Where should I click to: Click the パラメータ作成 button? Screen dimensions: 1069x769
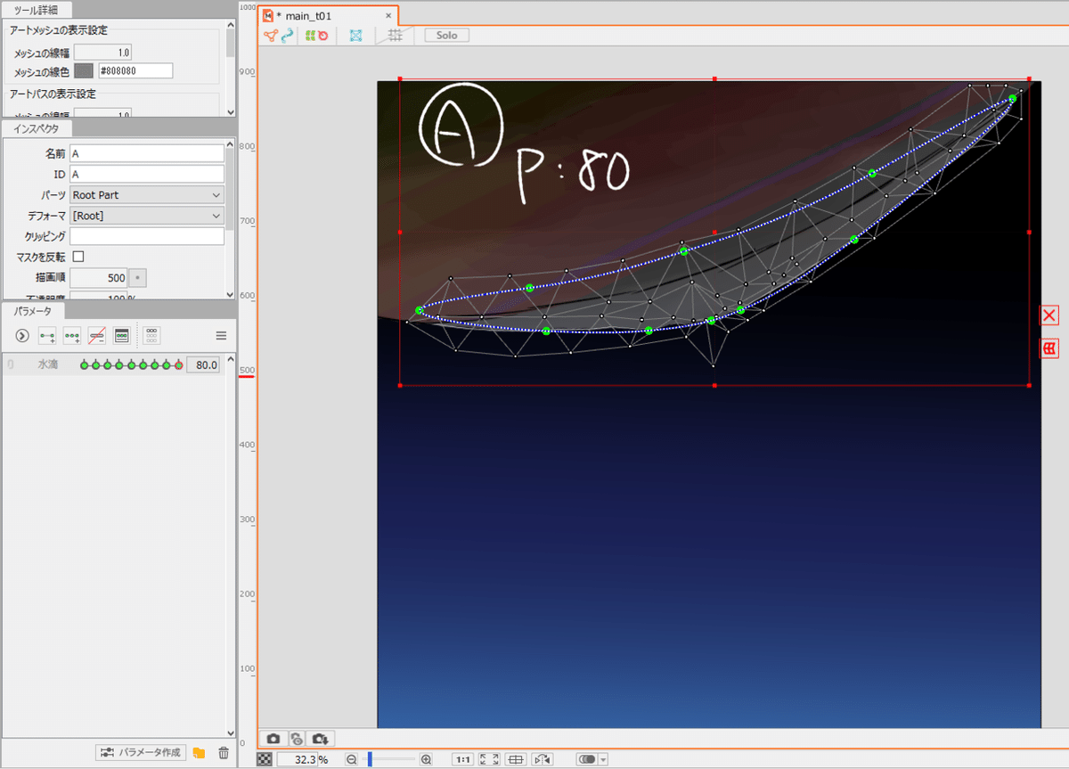point(142,753)
